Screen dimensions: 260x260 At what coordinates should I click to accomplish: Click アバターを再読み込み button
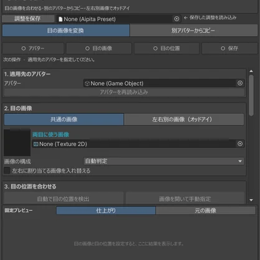(x=124, y=92)
